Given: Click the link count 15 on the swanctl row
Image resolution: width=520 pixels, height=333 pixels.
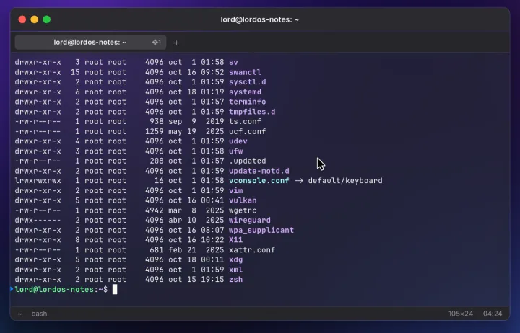Looking at the screenshot, I should tap(75, 72).
